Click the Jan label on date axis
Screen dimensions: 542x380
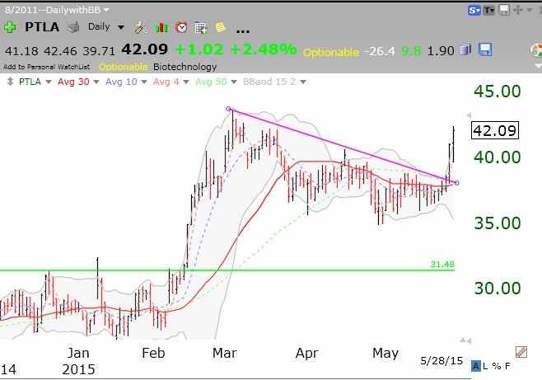point(78,353)
